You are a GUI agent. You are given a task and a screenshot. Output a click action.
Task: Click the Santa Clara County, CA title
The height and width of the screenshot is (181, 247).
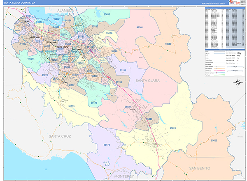pos(20,3)
